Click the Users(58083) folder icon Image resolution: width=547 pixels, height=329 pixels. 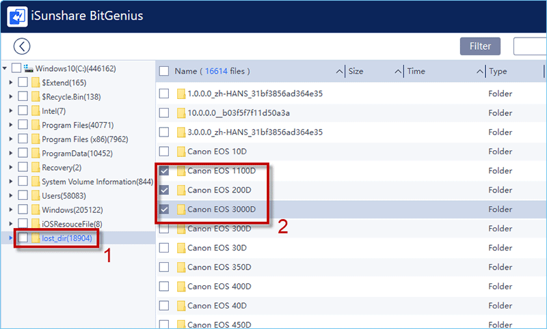[x=36, y=195]
